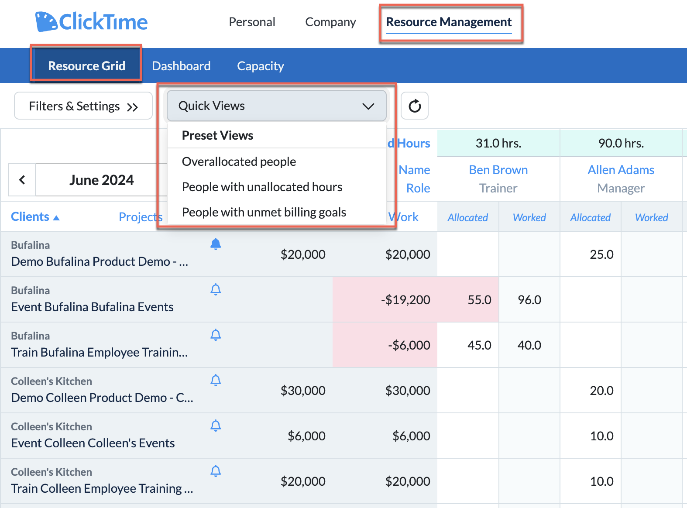Open the Company tab
Screen dimensions: 687x508
330,22
